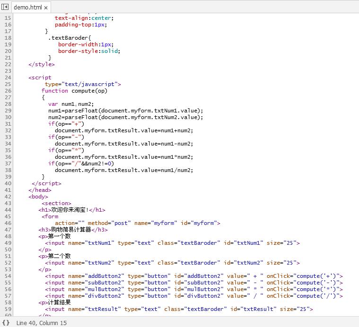
Task: Click the if(op=="*") line
Action: (x=66, y=150)
